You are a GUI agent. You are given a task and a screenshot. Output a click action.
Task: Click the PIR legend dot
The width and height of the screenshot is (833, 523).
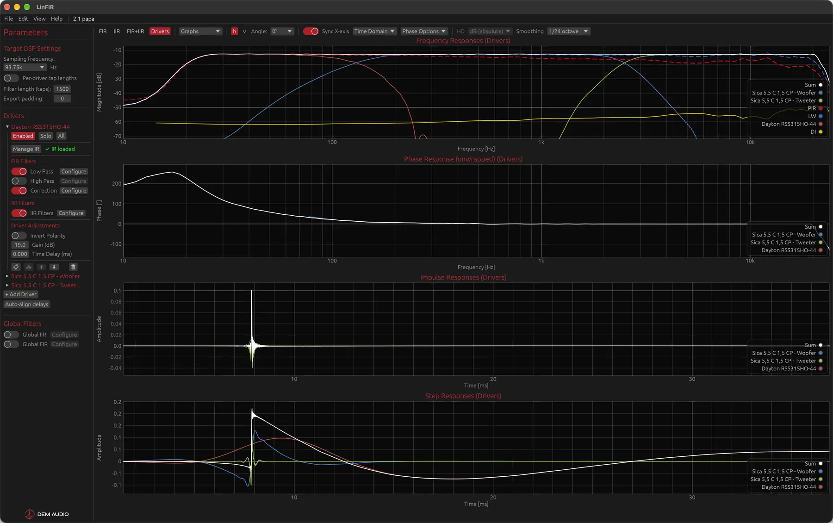(x=821, y=108)
